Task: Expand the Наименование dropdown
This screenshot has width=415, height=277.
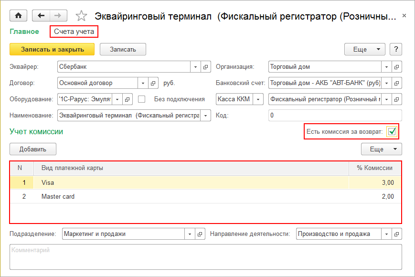Action: (206, 116)
